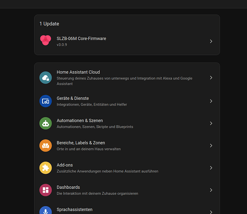Click the SLZB-06M firmware pink logo icon
The image size is (247, 214).
46,40
